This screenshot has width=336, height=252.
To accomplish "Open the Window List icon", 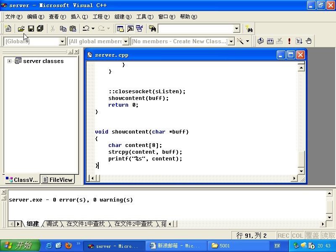I will point(139,29).
